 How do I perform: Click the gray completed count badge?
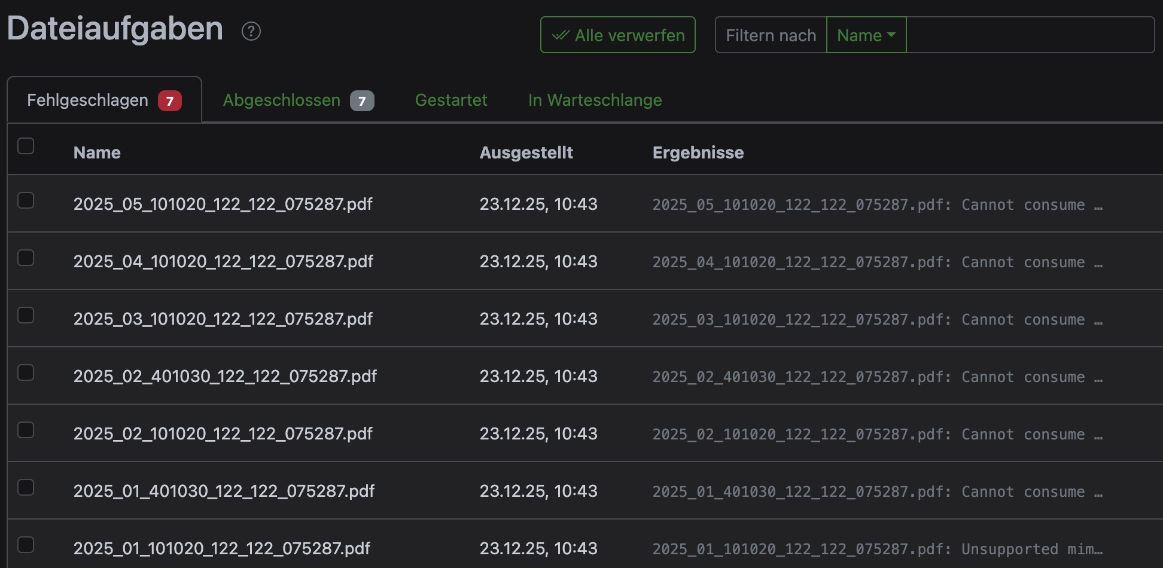point(362,101)
